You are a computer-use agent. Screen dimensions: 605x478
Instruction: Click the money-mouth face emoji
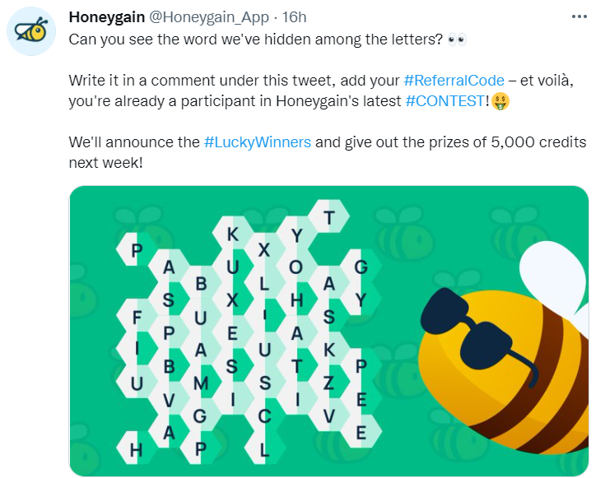point(500,101)
